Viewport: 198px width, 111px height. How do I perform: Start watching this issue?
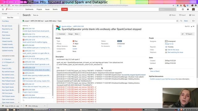(175, 52)
